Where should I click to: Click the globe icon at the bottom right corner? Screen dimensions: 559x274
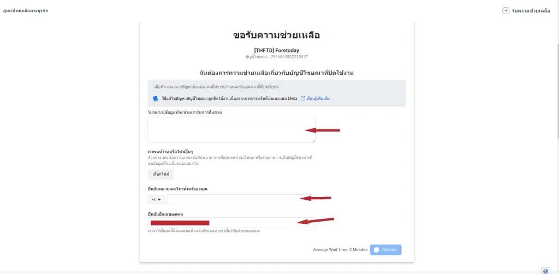[545, 271]
